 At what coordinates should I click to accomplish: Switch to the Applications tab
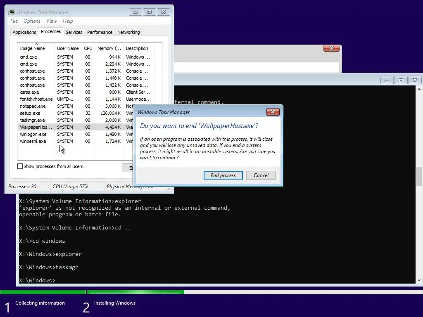(x=24, y=32)
